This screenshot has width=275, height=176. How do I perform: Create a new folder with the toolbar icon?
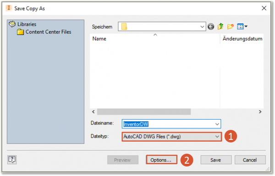click(230, 27)
